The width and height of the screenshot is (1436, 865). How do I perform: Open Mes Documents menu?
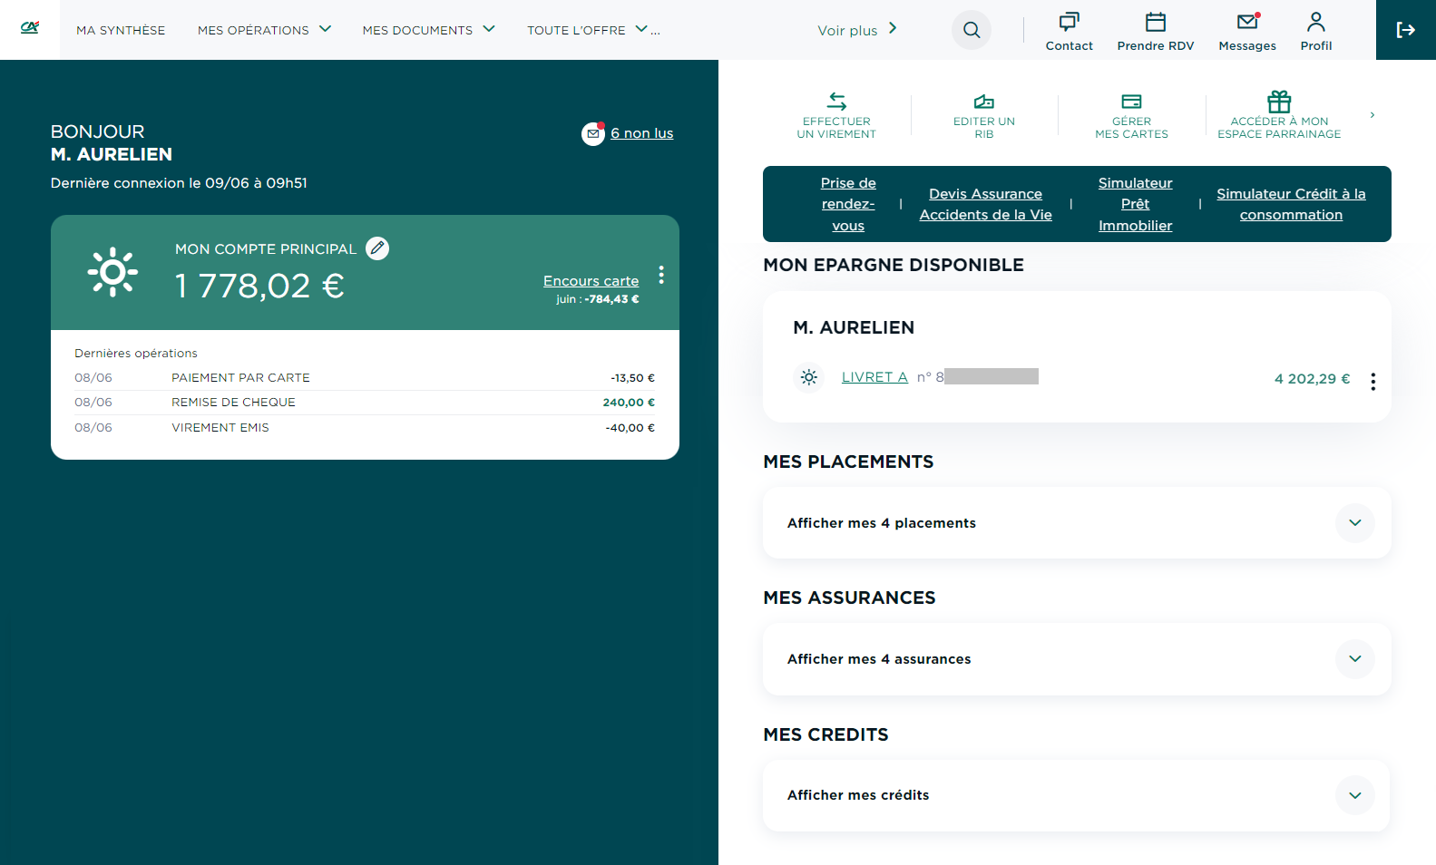click(x=428, y=30)
